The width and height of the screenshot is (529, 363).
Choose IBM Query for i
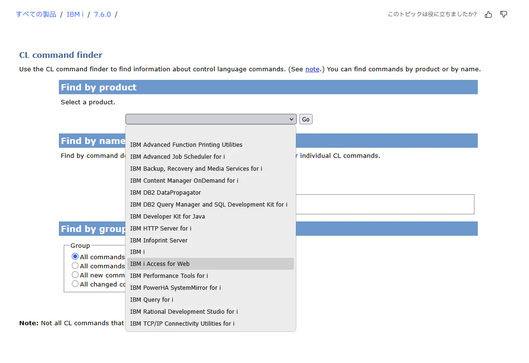tap(211, 300)
